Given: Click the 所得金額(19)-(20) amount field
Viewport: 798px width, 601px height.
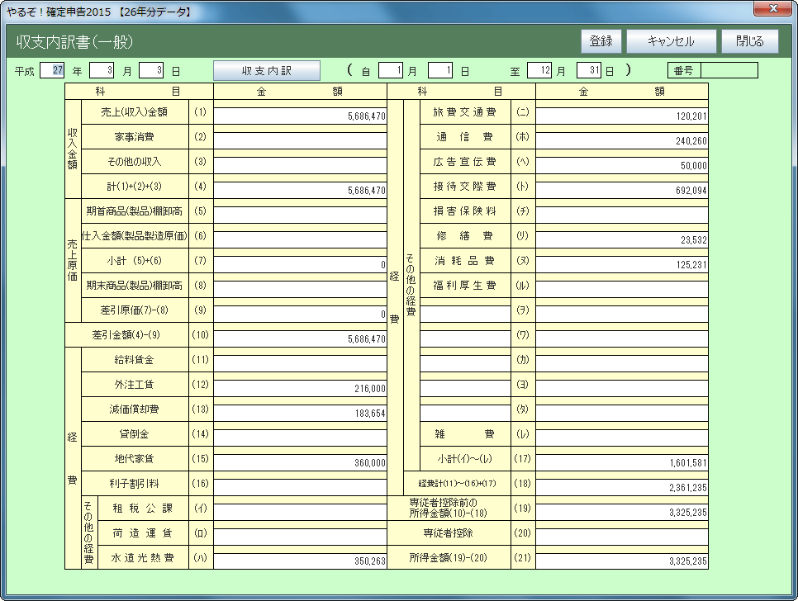Looking at the screenshot, I should click(x=622, y=561).
